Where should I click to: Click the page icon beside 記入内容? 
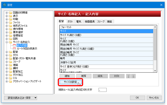point(14,45)
